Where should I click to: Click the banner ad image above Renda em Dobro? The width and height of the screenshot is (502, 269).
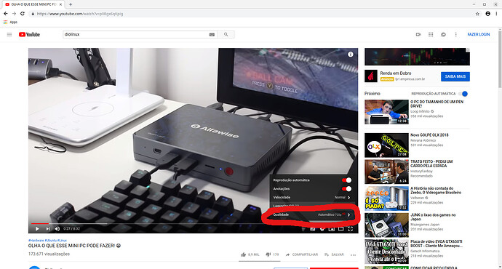coord(417,57)
